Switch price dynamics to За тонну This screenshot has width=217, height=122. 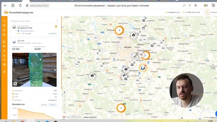tap(44, 105)
